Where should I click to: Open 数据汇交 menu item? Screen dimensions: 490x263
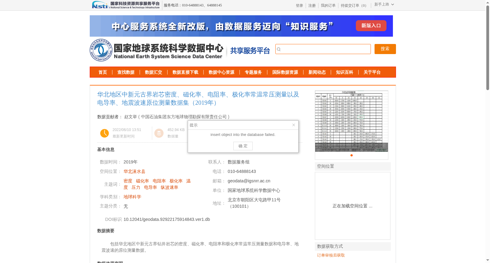[153, 72]
